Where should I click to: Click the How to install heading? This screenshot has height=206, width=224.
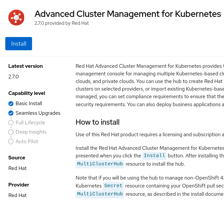pyautogui.click(x=97, y=122)
